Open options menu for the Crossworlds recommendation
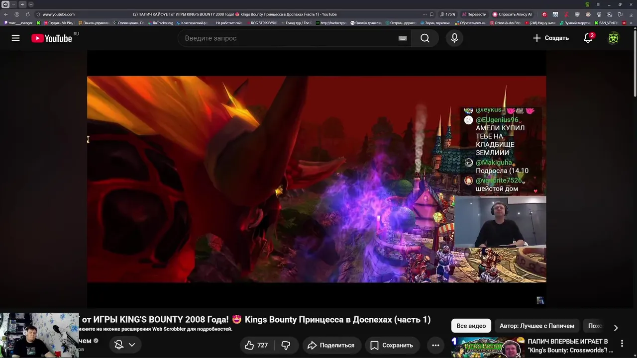This screenshot has width=637, height=358. click(622, 344)
